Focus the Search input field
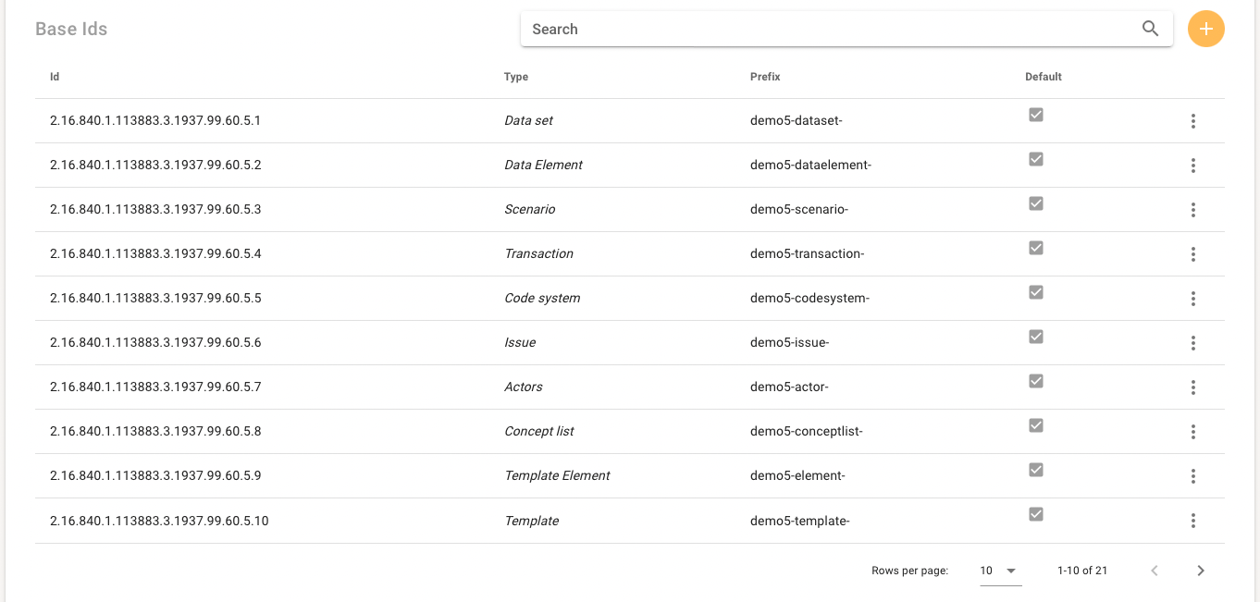Image resolution: width=1260 pixels, height=602 pixels. (x=828, y=29)
